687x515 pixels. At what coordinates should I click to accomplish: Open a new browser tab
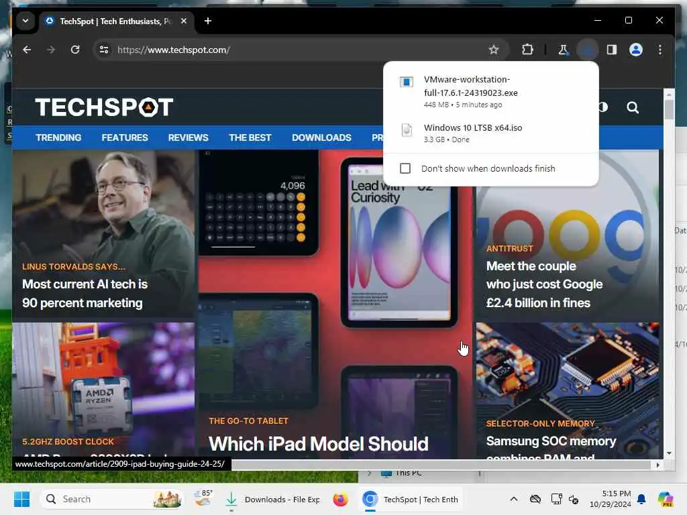pyautogui.click(x=208, y=21)
